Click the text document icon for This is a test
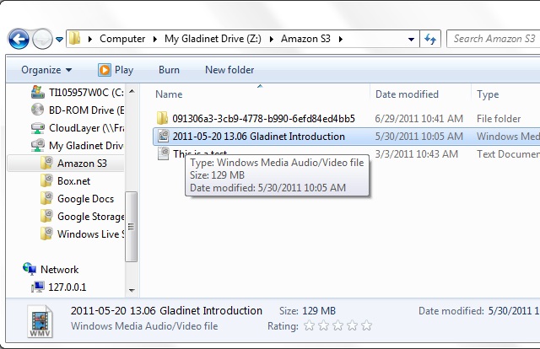The height and width of the screenshot is (349, 540). coord(163,153)
